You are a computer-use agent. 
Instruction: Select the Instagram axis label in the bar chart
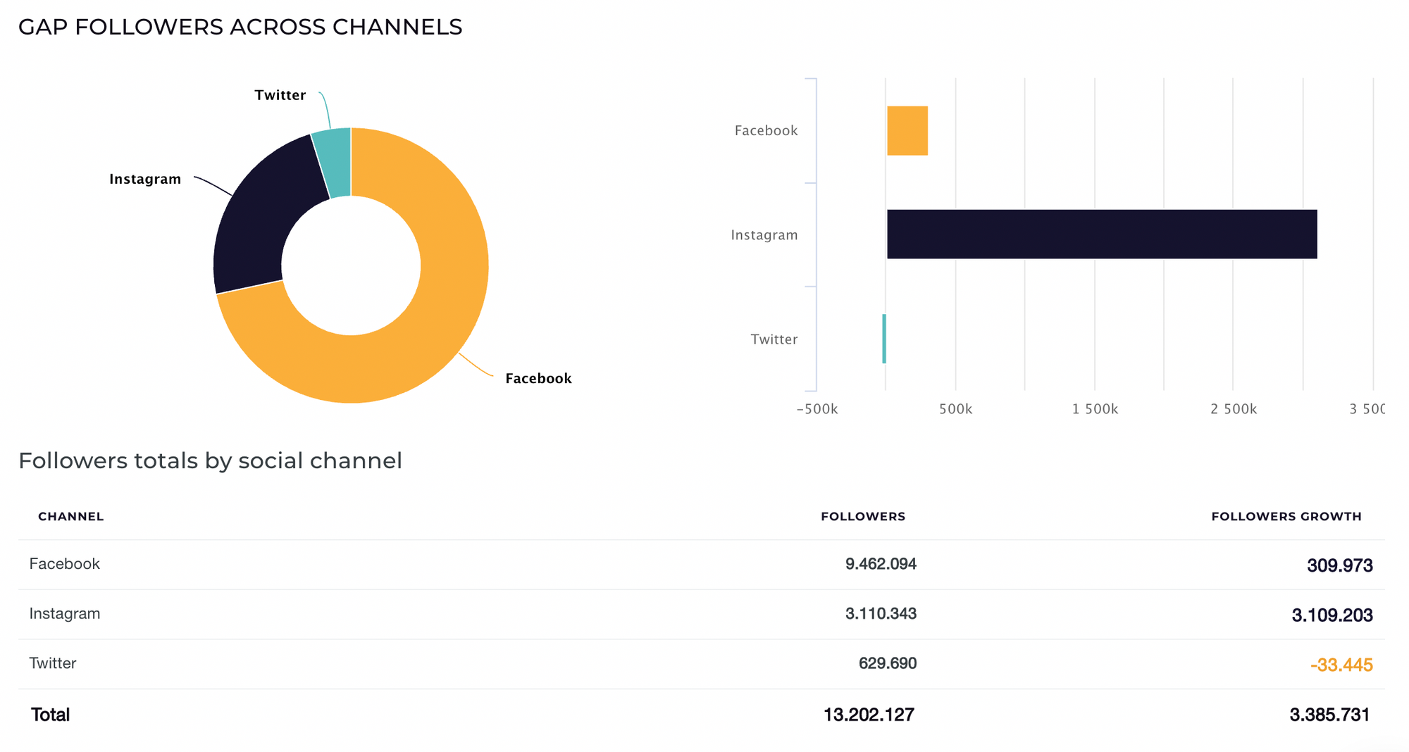(x=764, y=234)
